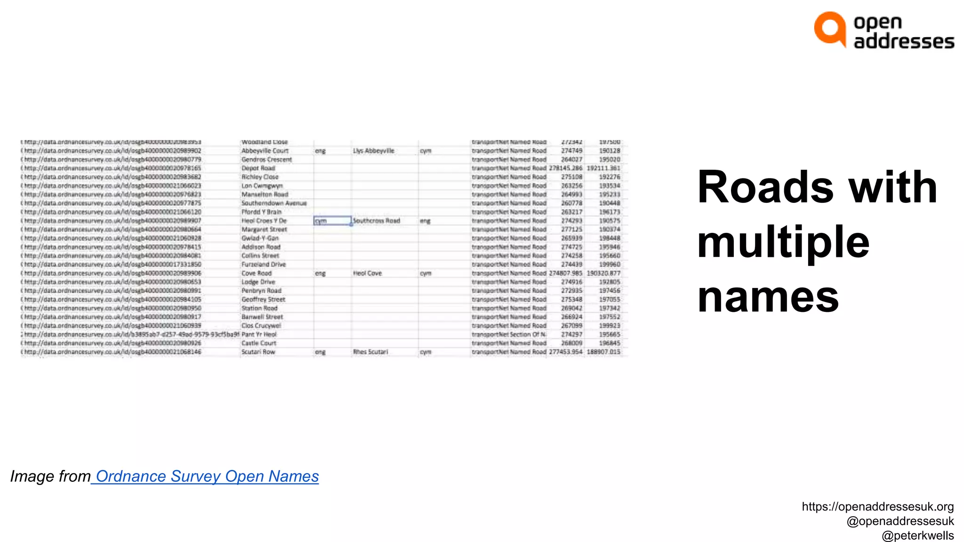Click the @peterkwells handle
The height and width of the screenshot is (542, 964).
917,535
